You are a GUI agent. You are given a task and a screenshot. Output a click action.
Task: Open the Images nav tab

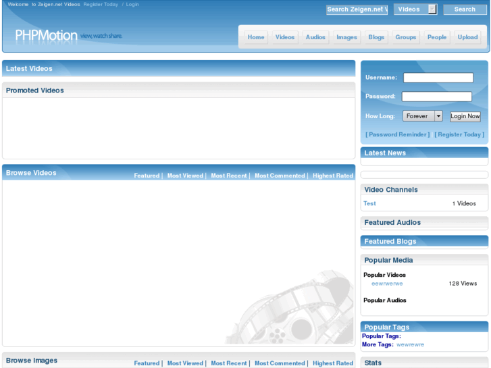pos(346,37)
